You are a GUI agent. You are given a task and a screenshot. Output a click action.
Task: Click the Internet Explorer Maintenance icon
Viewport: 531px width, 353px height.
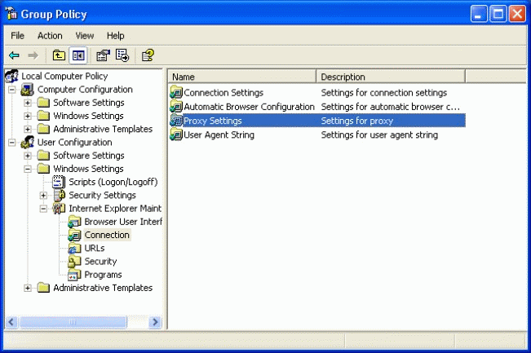(x=59, y=209)
